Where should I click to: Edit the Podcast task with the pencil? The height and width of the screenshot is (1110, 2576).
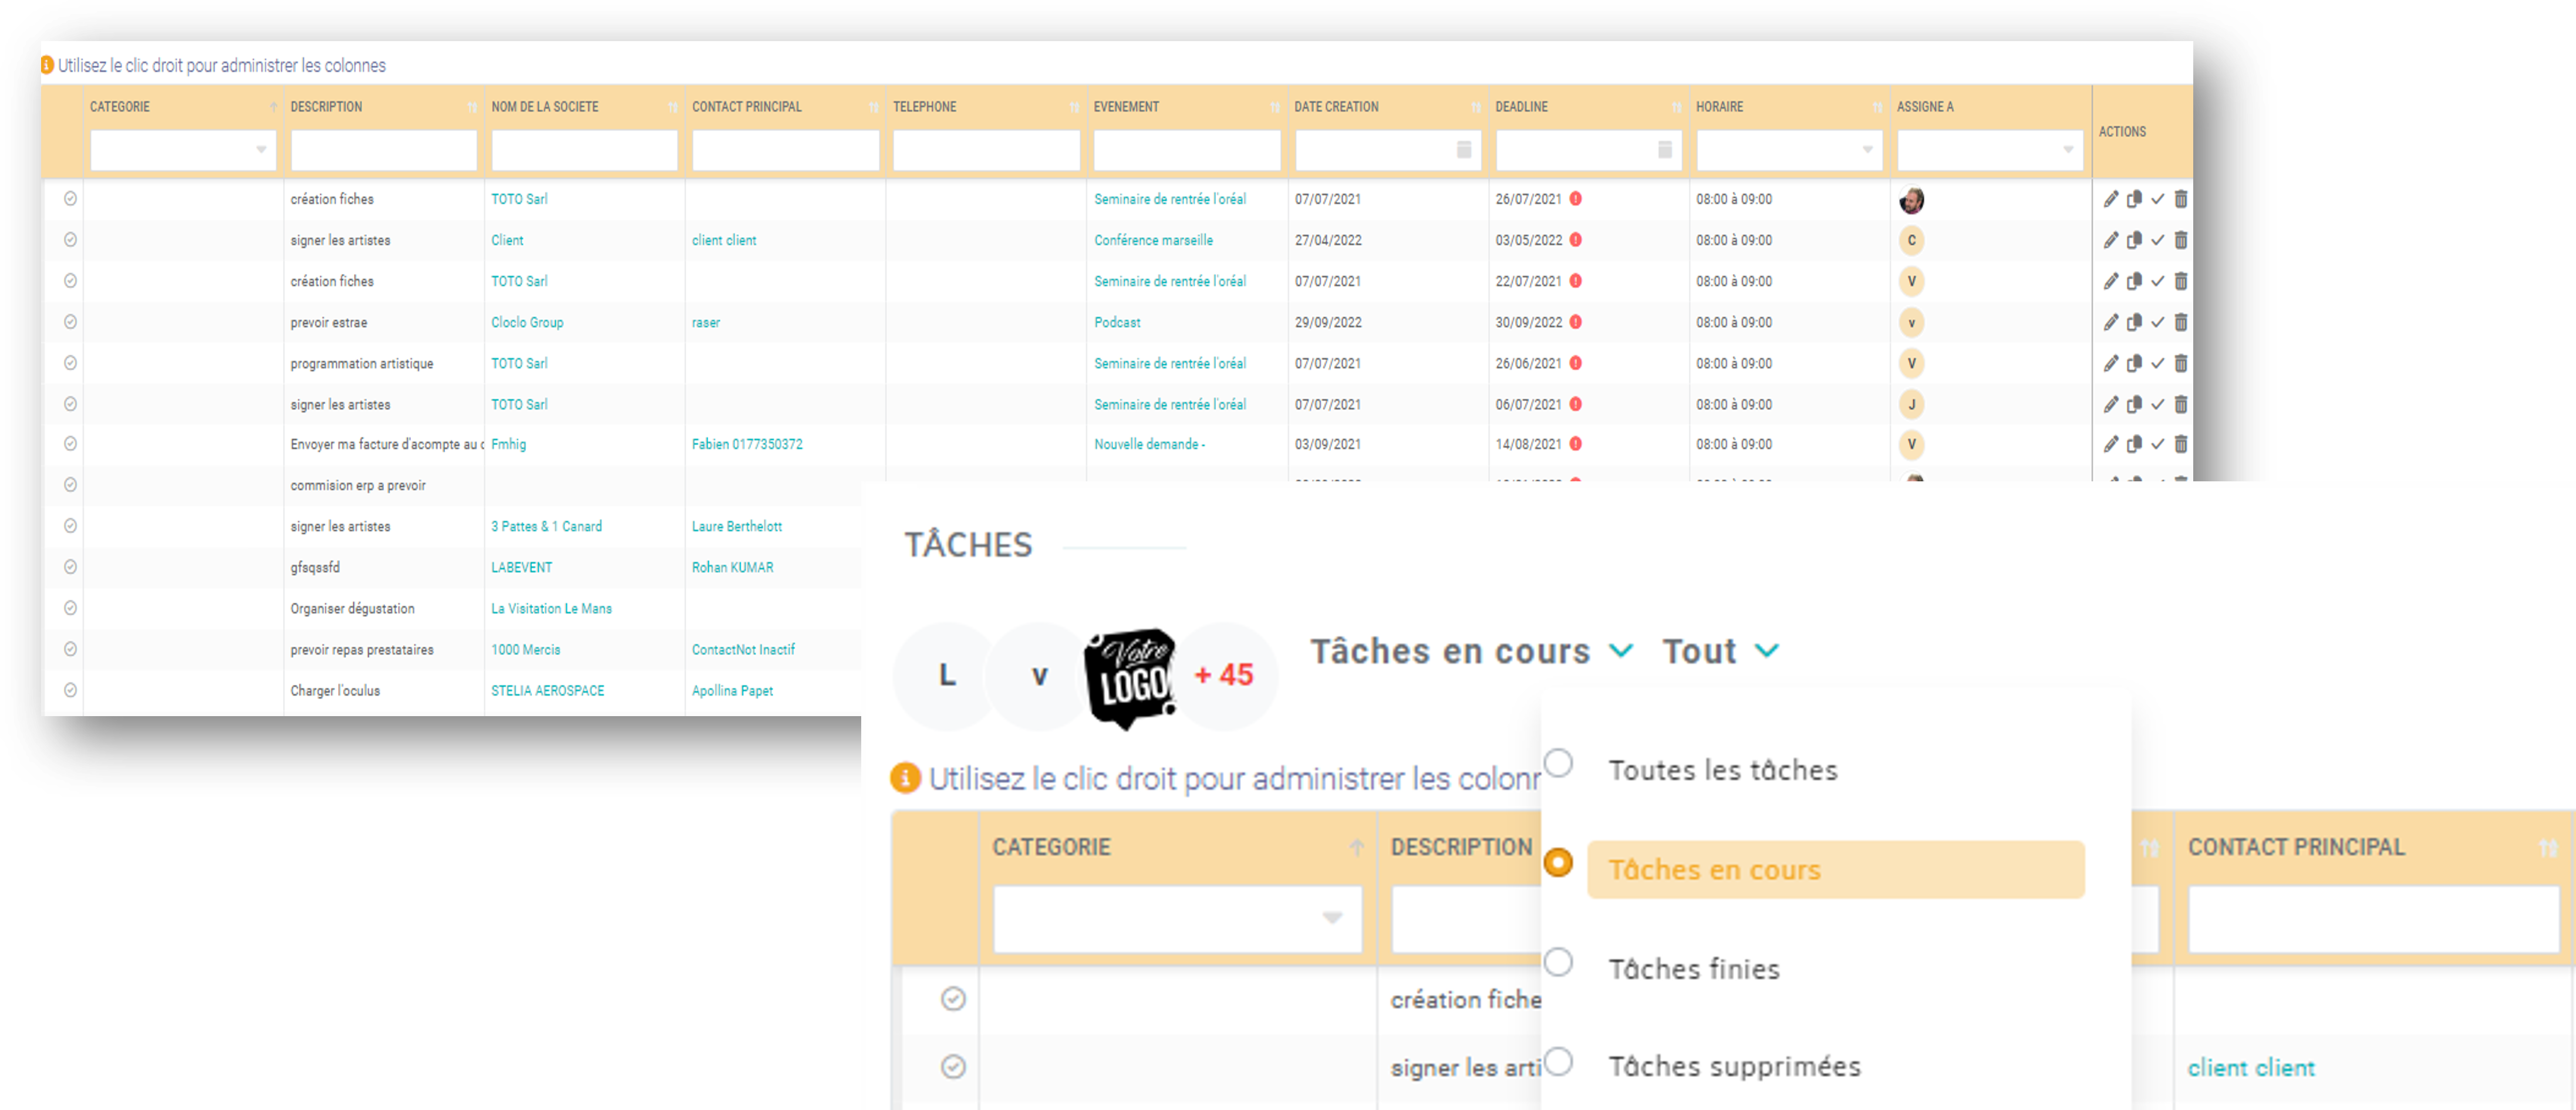click(x=2110, y=322)
